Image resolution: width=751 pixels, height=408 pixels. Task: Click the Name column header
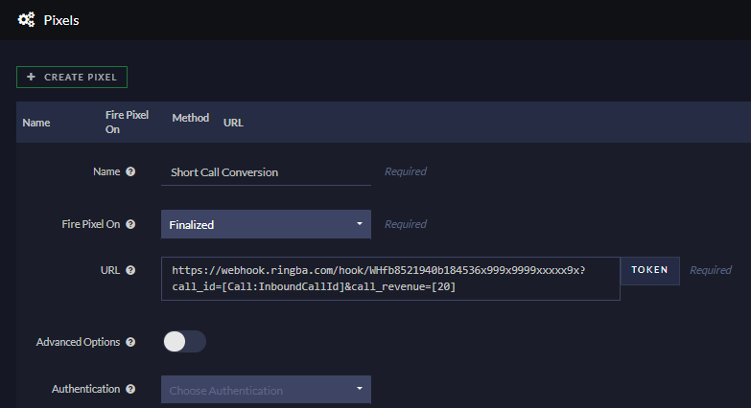[x=36, y=123]
